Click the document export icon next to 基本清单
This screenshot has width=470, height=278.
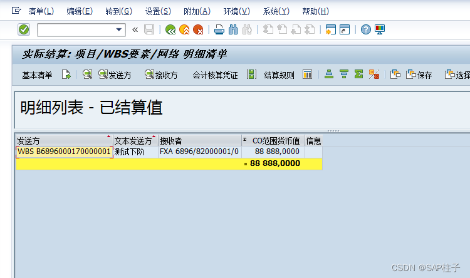coord(66,75)
